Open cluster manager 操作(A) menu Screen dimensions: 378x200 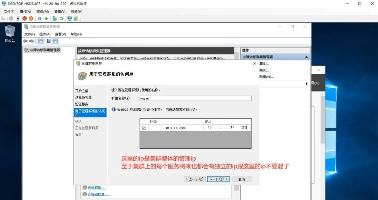[45, 34]
